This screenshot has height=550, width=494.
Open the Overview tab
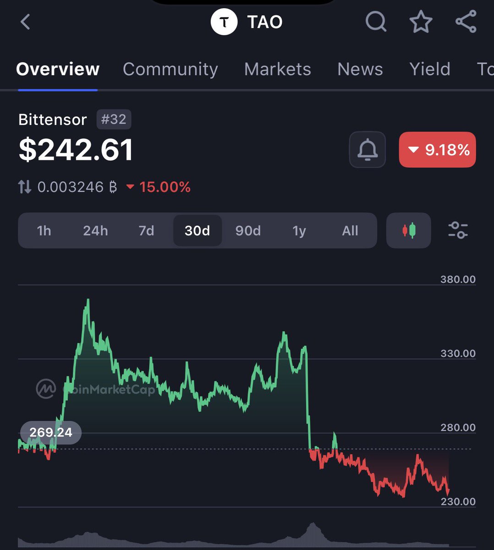pos(58,69)
